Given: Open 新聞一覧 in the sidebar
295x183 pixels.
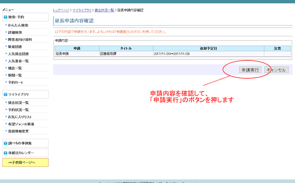Looking at the screenshot, I should [x=15, y=75].
